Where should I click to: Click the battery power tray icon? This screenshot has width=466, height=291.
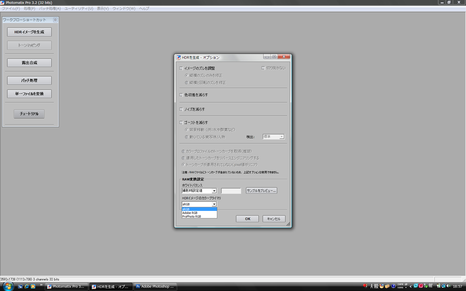pyautogui.click(x=439, y=286)
